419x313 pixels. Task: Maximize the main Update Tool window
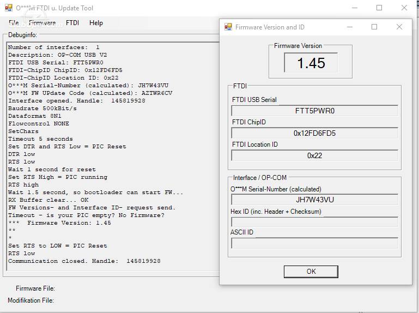(379, 8)
